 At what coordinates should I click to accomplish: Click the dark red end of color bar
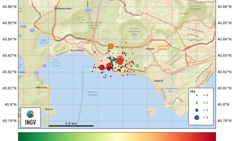[x=213, y=136]
